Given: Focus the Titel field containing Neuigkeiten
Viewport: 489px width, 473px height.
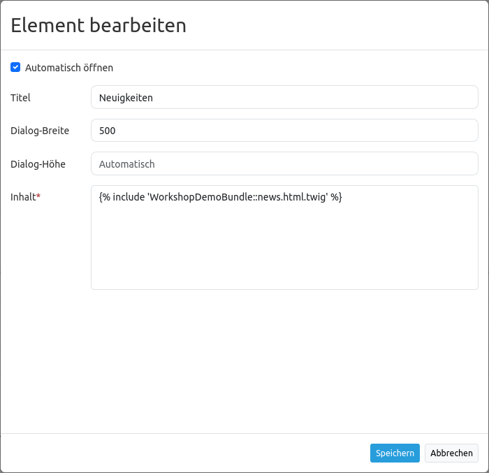Looking at the screenshot, I should point(284,98).
